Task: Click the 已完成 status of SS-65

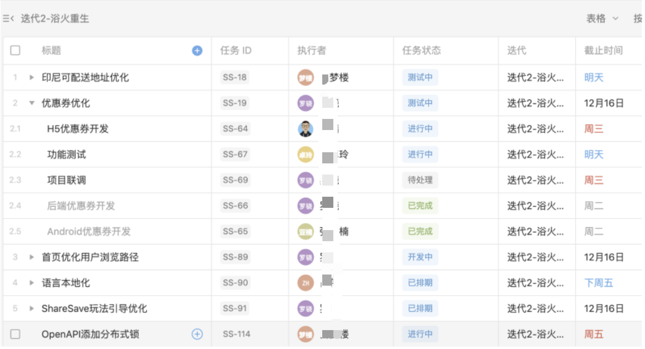Action: pyautogui.click(x=420, y=231)
